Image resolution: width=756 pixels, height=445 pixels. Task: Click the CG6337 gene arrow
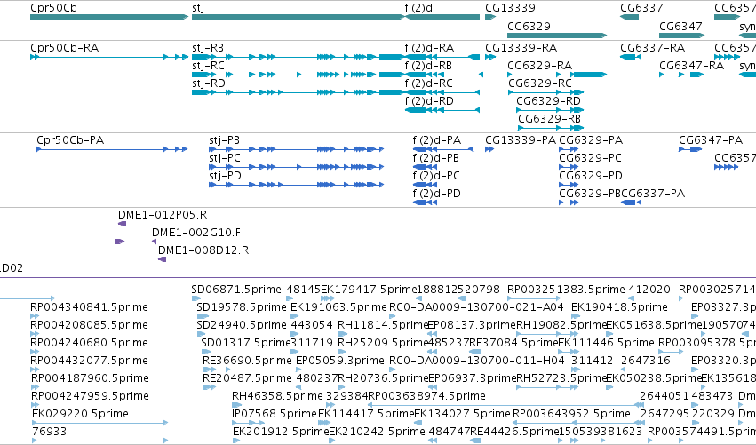(629, 17)
